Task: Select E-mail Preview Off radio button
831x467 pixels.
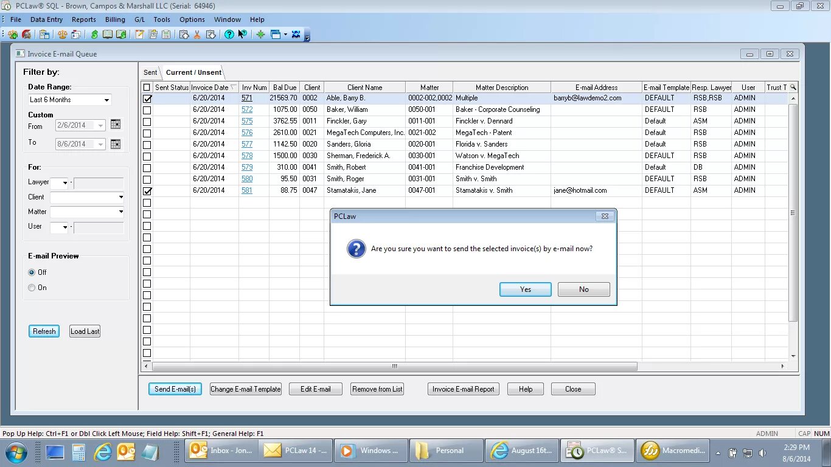Action: (32, 272)
